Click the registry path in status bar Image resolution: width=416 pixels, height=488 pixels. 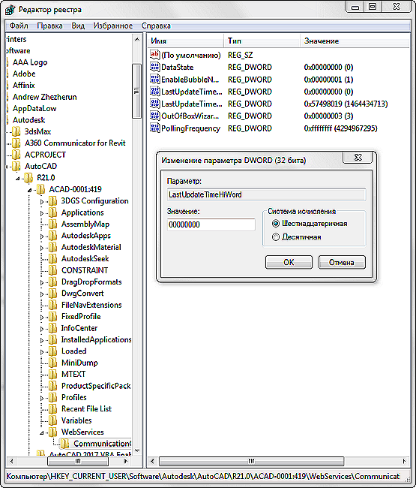[203, 476]
